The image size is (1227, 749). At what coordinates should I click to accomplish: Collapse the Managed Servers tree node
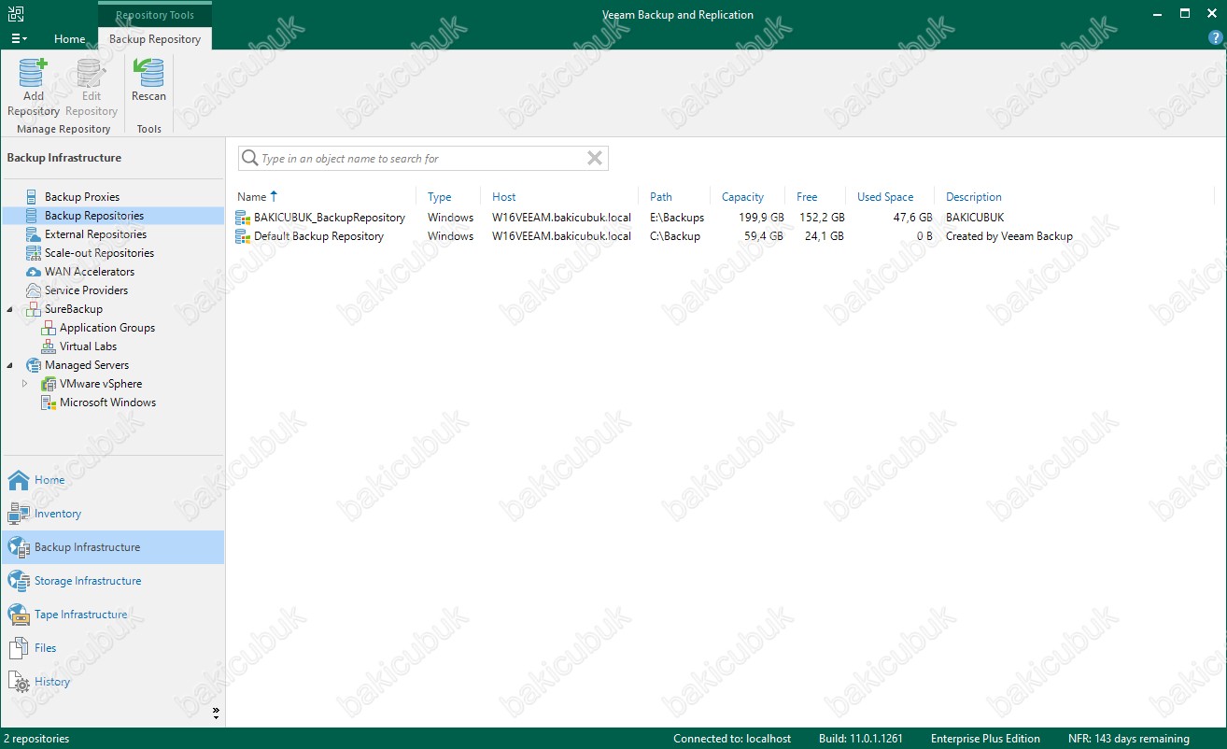pos(10,365)
